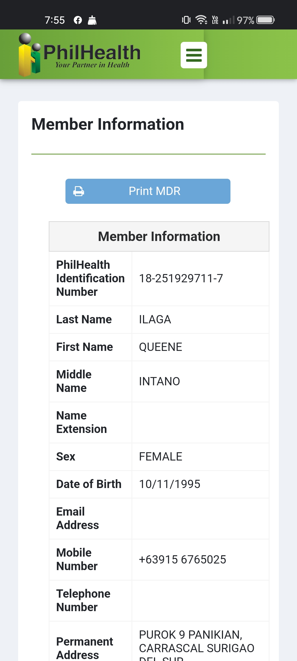Tap the mobile signal strength icon
The width and height of the screenshot is (297, 661).
coord(229,20)
